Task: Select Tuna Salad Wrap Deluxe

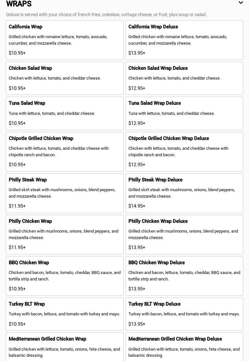Action: [x=184, y=113]
